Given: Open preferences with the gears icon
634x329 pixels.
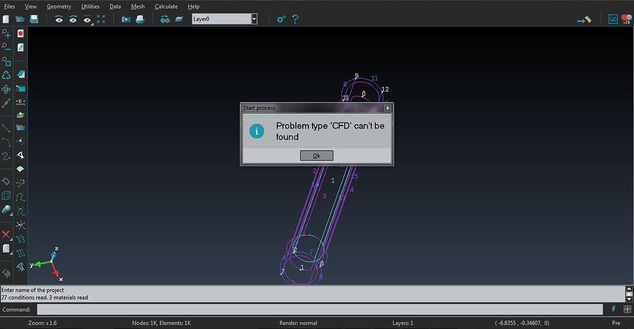Looking at the screenshot, I should point(281,19).
